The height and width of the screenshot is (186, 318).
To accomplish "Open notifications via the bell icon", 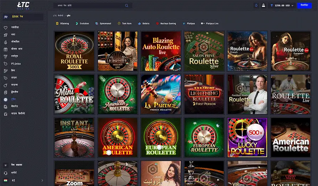I will [256, 5].
